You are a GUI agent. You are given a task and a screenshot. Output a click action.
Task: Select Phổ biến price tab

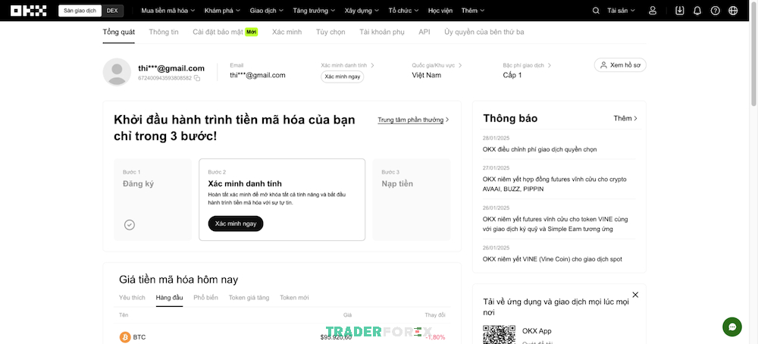[x=205, y=298]
